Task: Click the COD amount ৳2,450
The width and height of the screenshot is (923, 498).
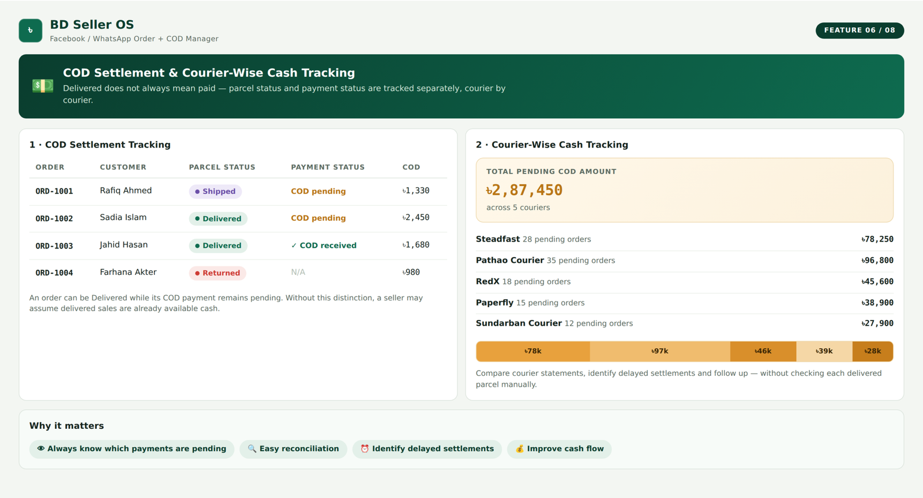Action: click(416, 217)
